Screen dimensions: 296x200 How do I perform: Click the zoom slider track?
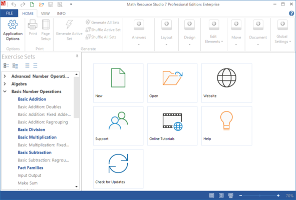259,195
